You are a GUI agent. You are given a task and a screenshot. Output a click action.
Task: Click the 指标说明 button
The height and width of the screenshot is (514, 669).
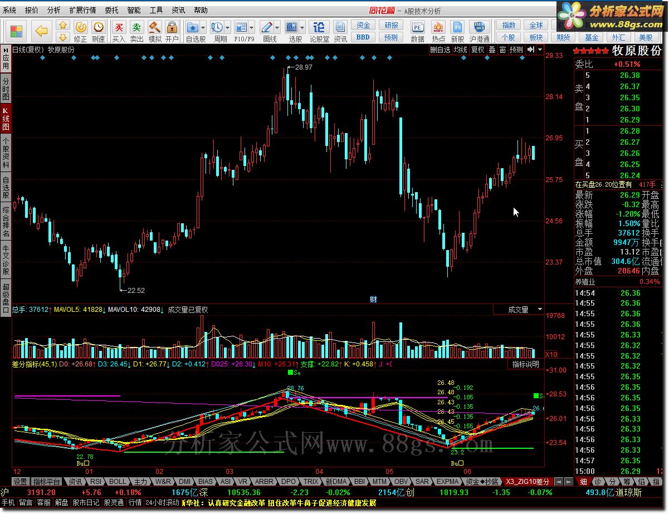tap(526, 364)
